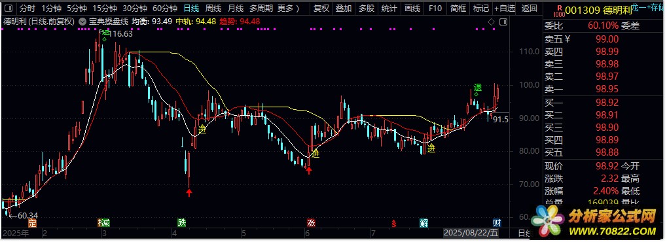Enable the 叠加 overlay option
This screenshot has width=667, height=242.
coord(343,8)
